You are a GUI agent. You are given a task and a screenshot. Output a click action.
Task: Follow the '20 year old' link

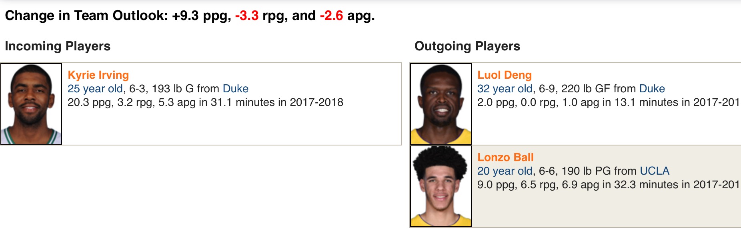click(505, 171)
